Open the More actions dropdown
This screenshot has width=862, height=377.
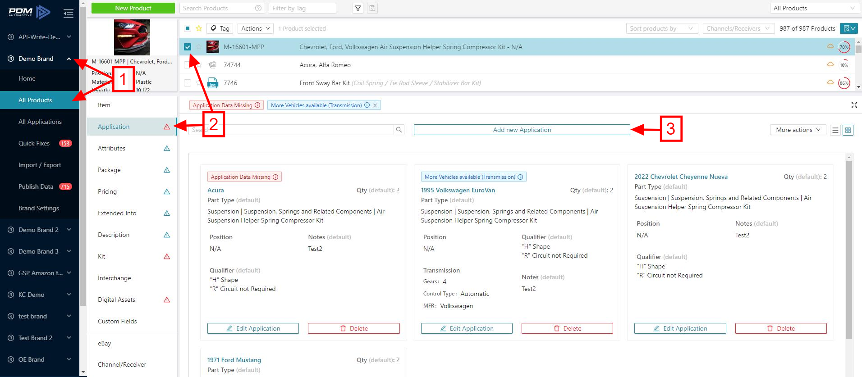click(798, 130)
